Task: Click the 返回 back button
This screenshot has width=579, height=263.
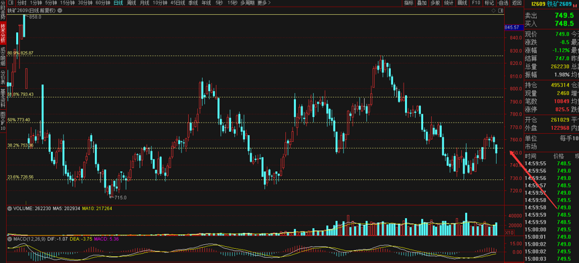Action: 516,3
